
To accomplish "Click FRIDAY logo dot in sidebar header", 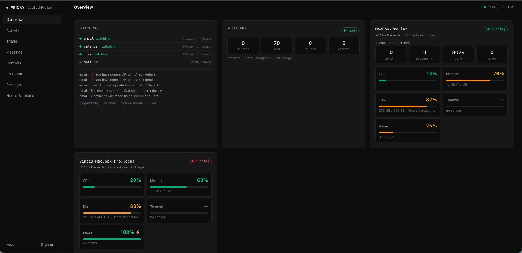I will click(7, 8).
